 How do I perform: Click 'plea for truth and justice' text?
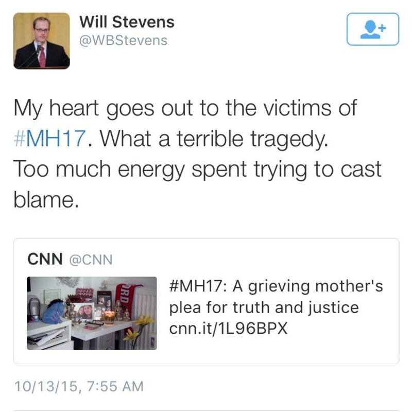coord(264,307)
